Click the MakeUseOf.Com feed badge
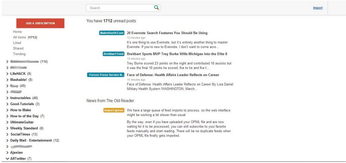Image resolution: width=346 pixels, height=163 pixels. coord(112,33)
